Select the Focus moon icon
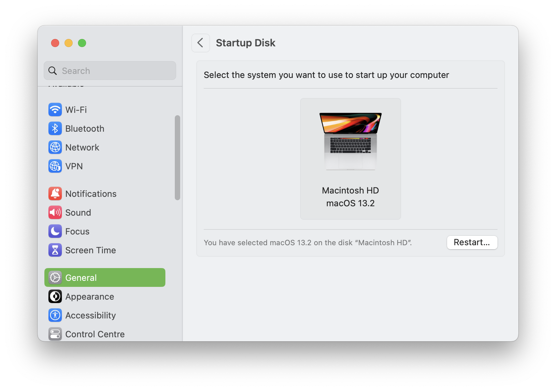 tap(55, 231)
